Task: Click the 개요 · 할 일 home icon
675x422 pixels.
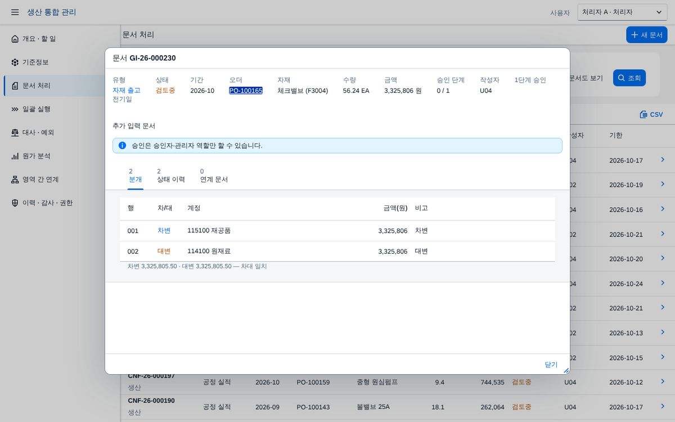Action: [x=15, y=39]
